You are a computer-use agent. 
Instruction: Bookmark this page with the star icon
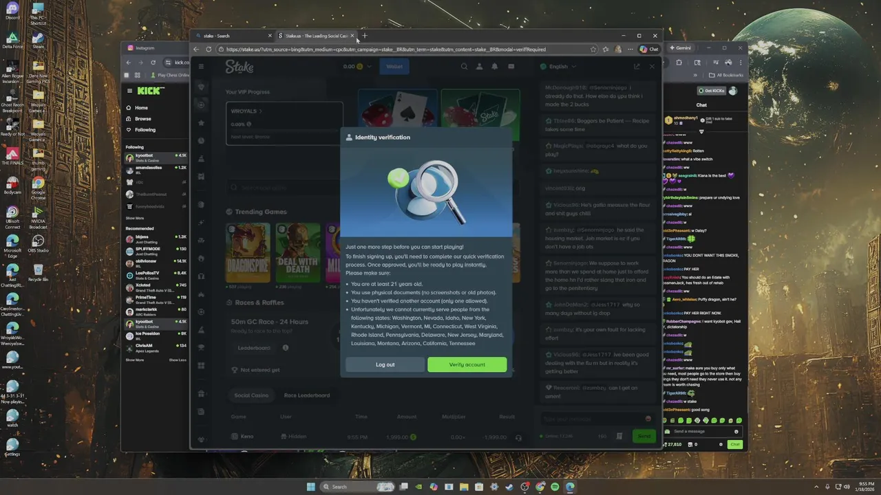[593, 49]
